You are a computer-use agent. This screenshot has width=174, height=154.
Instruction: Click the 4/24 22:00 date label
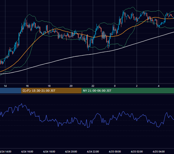[x=93, y=151]
